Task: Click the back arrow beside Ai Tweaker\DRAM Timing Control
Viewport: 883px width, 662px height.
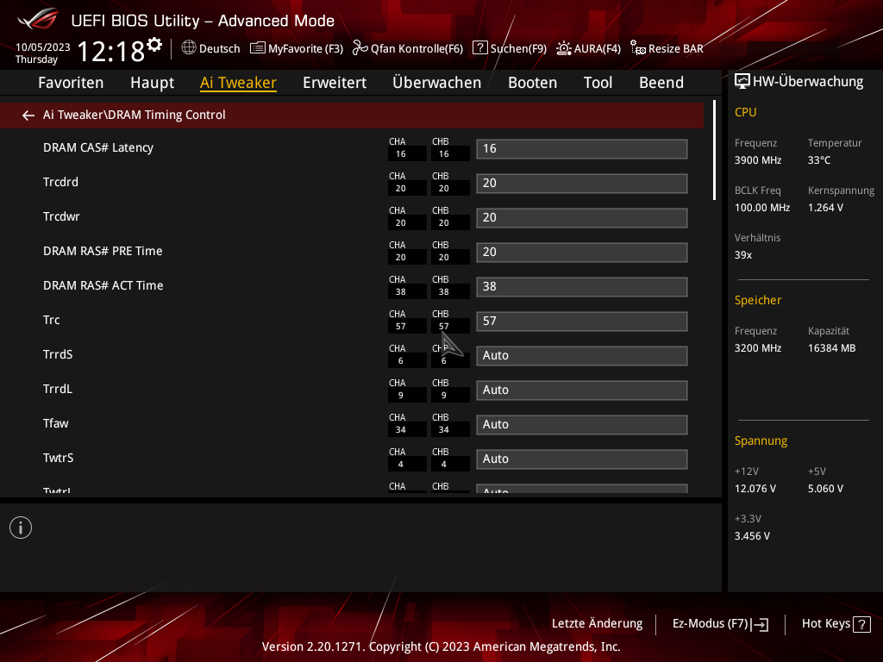Action: (28, 116)
